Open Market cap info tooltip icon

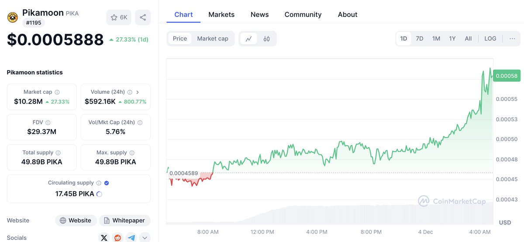click(x=57, y=92)
